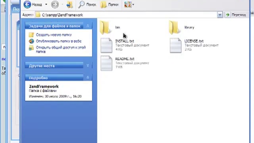Click the web publish globe icon

[31, 41]
